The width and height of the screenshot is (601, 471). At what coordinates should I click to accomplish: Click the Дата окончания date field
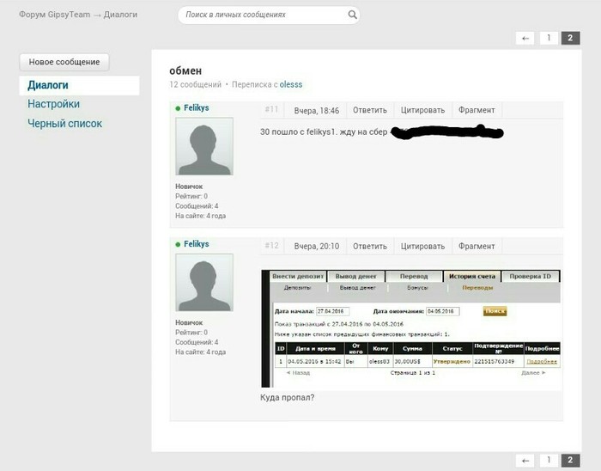coord(443,311)
